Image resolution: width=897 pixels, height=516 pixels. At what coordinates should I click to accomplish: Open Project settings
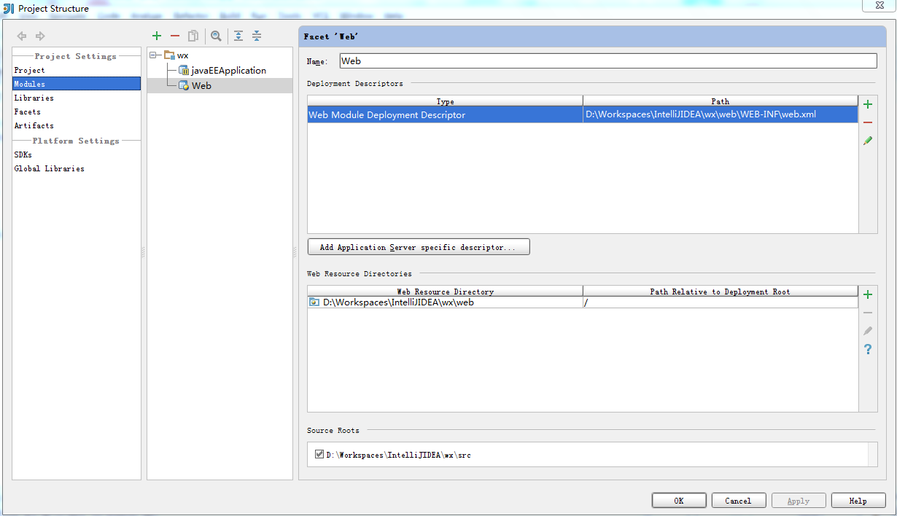pos(29,70)
